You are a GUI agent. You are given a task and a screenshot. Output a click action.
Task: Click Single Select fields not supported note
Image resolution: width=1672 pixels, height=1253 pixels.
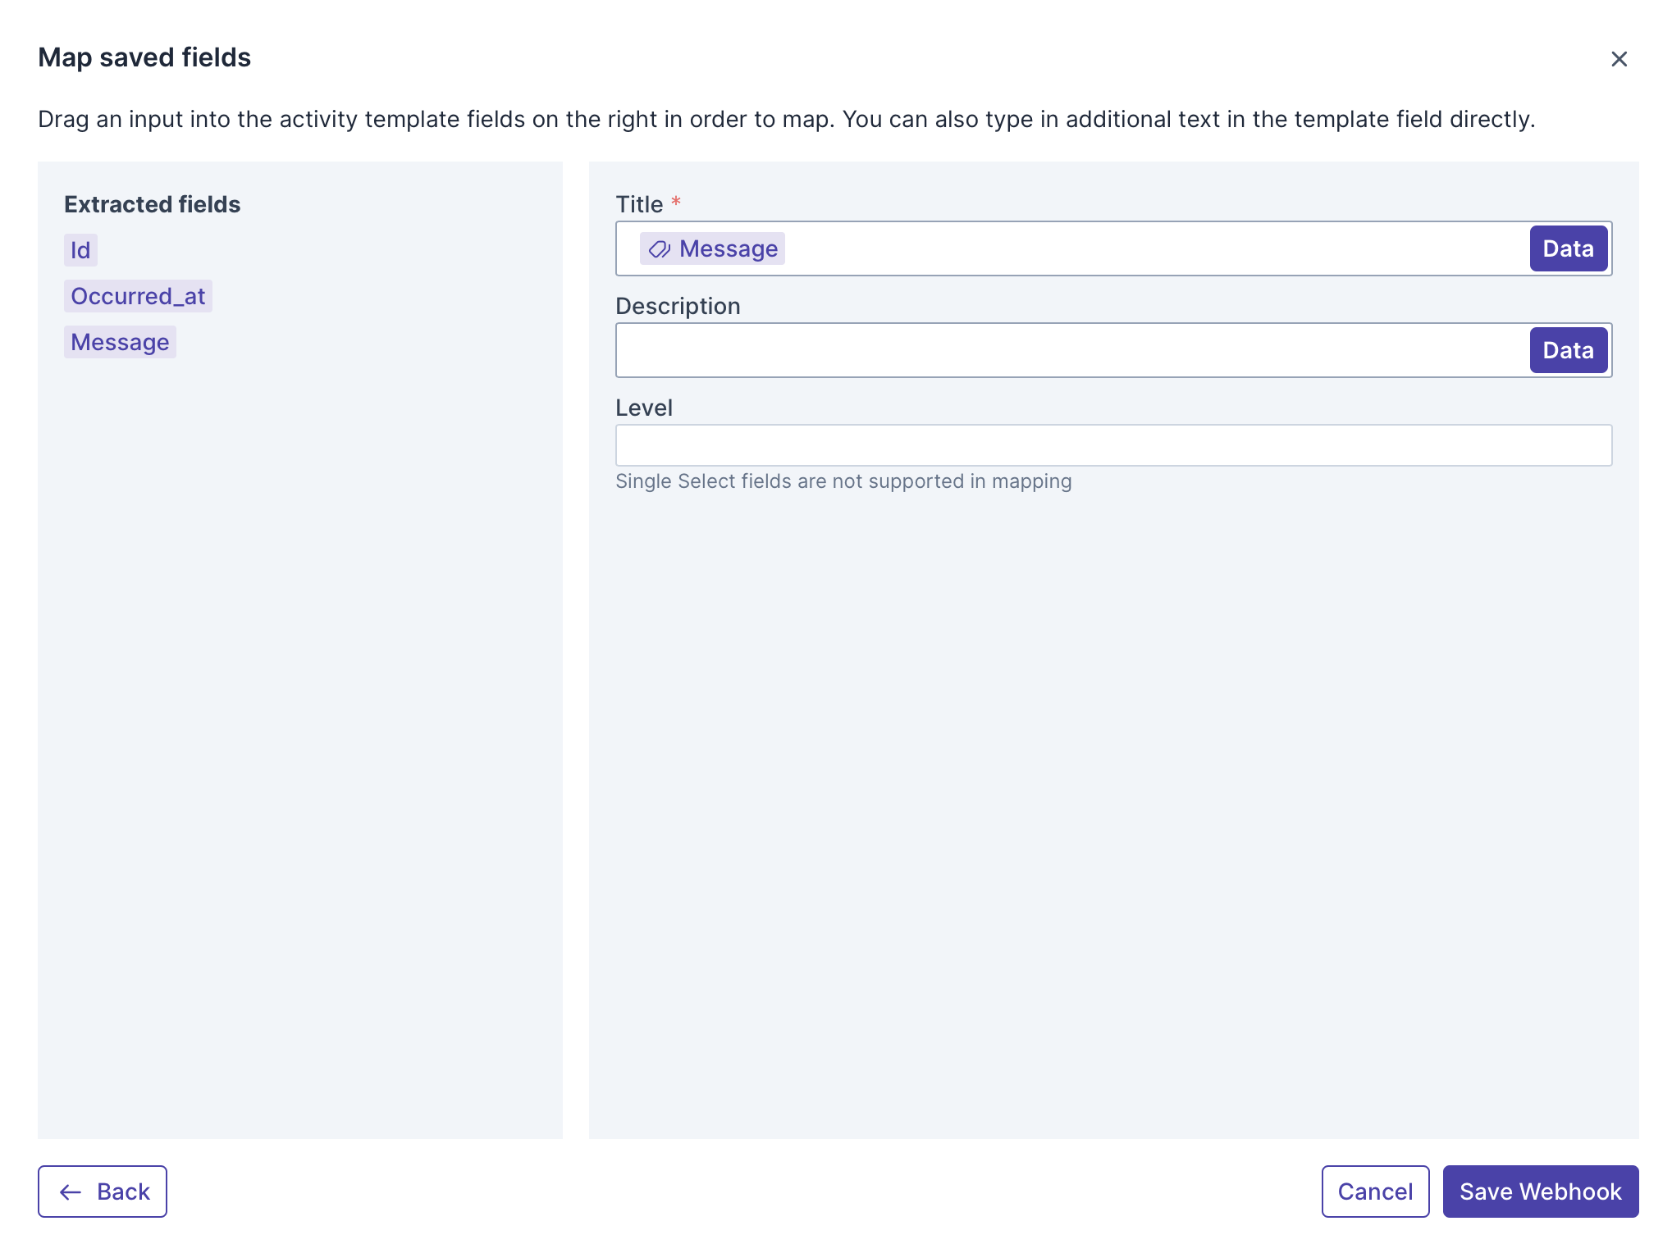(x=843, y=481)
